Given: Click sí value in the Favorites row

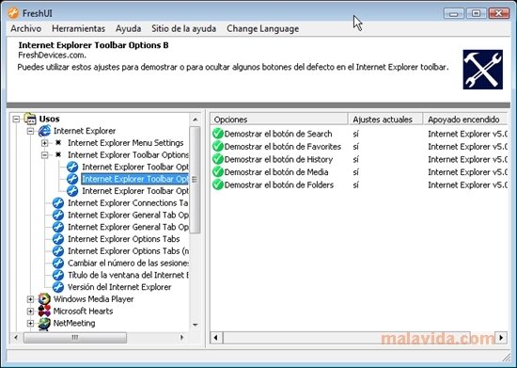Looking at the screenshot, I should coord(355,146).
